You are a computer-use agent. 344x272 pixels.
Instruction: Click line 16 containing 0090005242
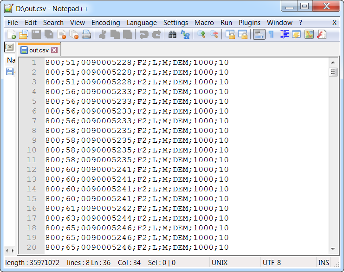(137, 209)
